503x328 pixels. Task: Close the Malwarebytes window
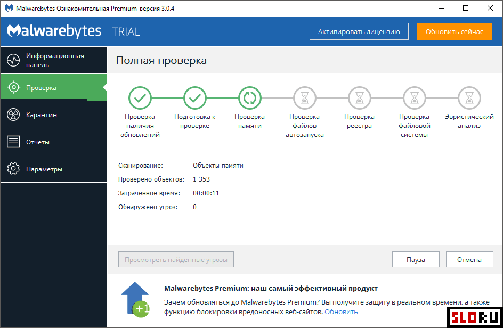tap(490, 9)
